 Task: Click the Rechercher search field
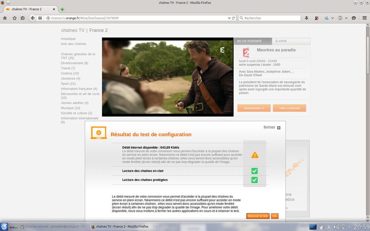270,18
